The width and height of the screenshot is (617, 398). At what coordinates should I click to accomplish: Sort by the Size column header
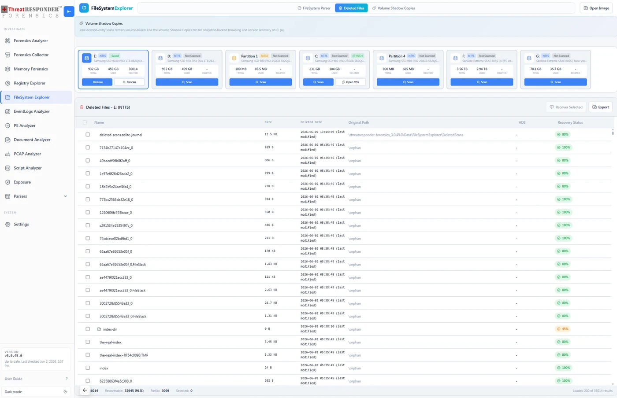[268, 122]
